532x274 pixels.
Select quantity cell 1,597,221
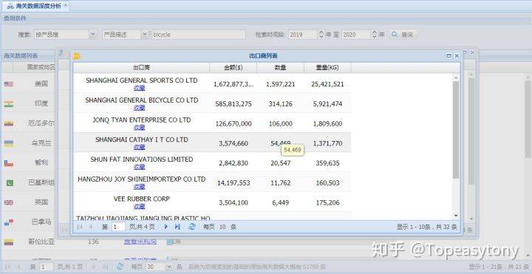click(x=280, y=84)
